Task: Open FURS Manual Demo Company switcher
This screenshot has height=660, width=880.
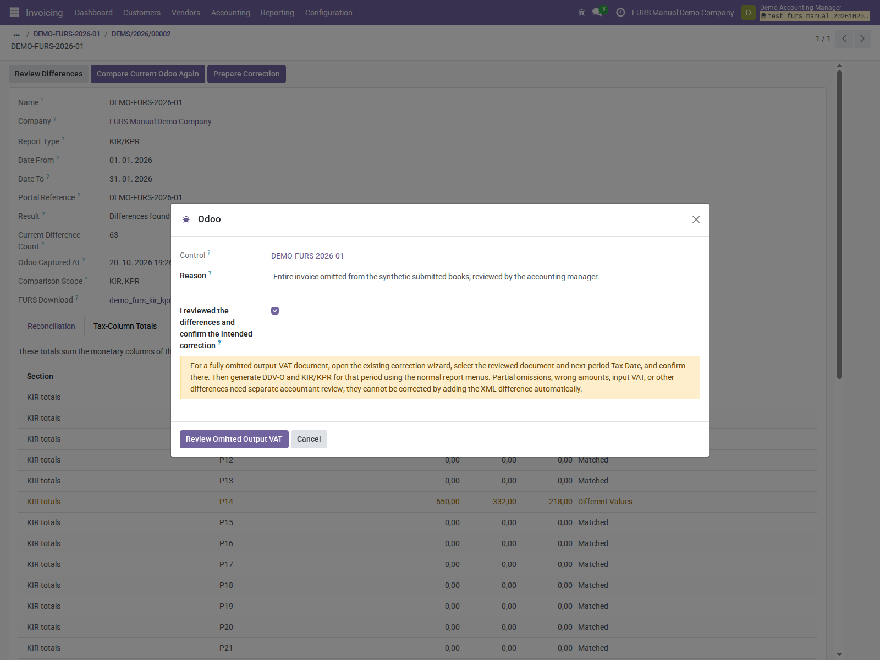Action: (683, 13)
